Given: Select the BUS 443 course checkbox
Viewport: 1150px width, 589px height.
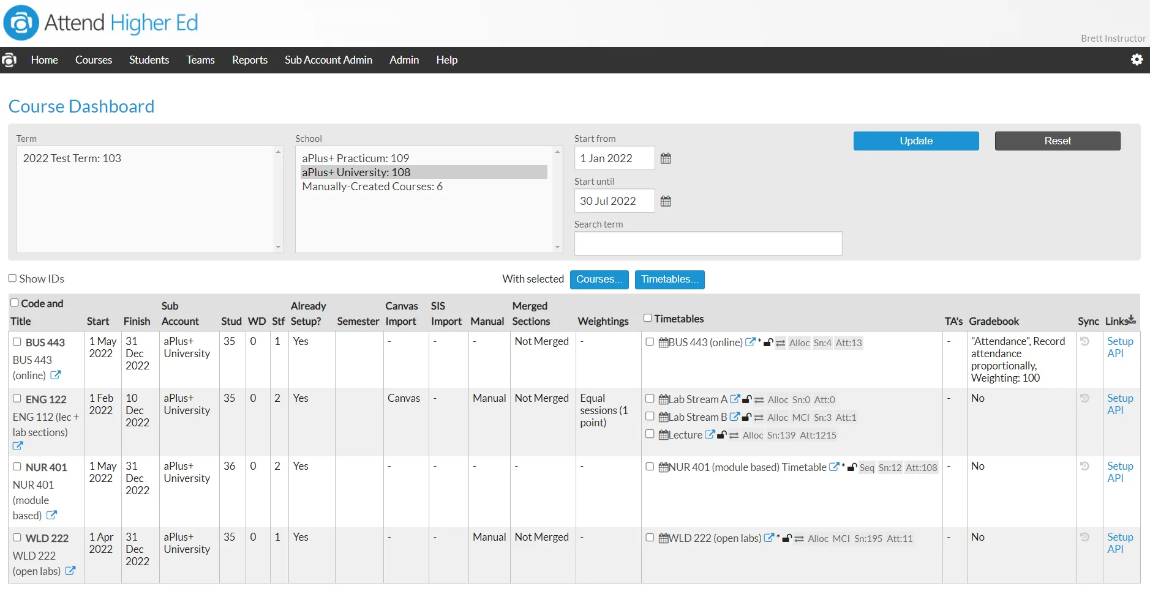Looking at the screenshot, I should click(x=17, y=342).
